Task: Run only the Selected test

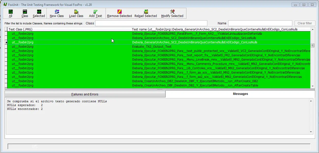Action: (x=39, y=13)
